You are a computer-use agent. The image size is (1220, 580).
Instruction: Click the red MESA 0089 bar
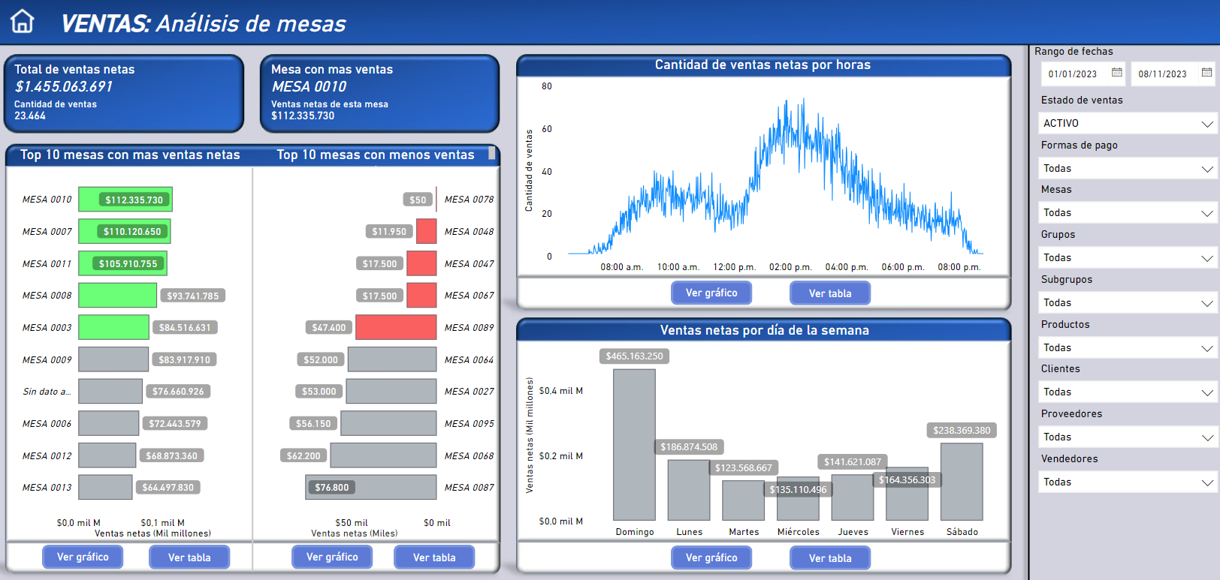(x=396, y=327)
